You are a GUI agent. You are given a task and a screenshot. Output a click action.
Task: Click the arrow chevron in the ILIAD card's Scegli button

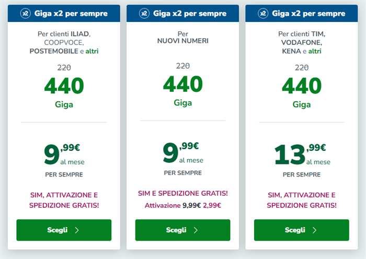tap(77, 230)
